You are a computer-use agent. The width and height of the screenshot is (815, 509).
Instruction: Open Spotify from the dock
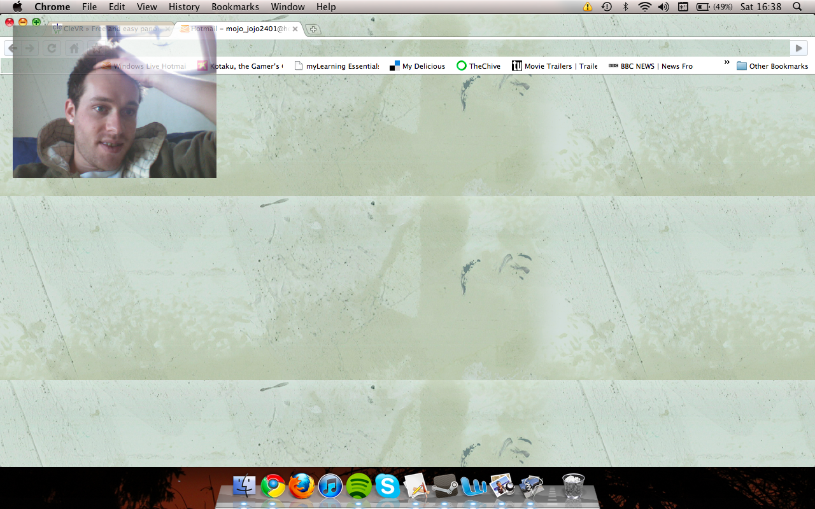(x=359, y=487)
